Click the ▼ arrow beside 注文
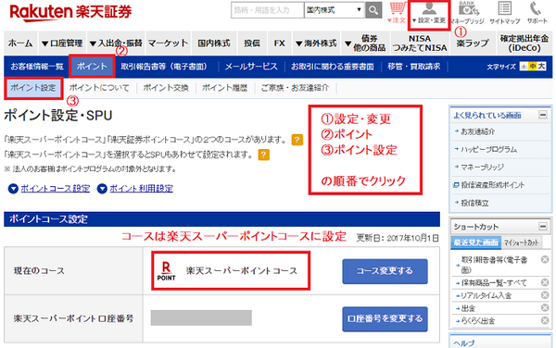The height and width of the screenshot is (348, 556). coord(389,20)
